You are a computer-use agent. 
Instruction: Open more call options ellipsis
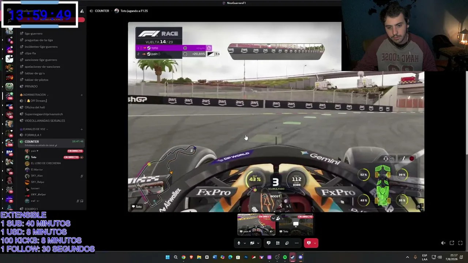click(x=297, y=243)
